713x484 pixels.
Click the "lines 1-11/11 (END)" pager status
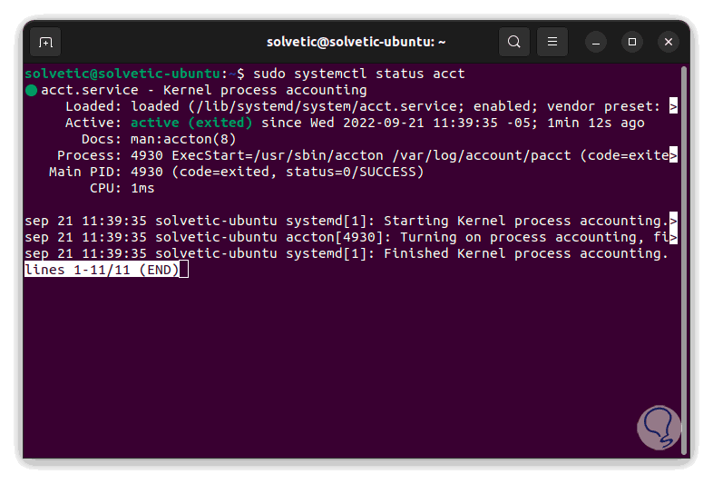click(103, 270)
